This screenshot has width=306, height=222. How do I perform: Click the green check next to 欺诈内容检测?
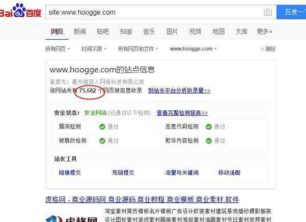tap(209, 141)
